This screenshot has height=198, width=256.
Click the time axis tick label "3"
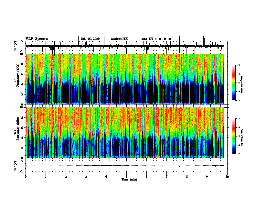(x=86, y=177)
